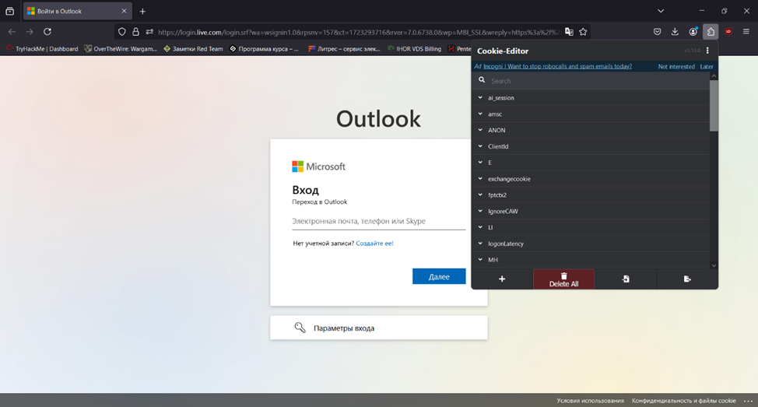Image resolution: width=758 pixels, height=407 pixels.
Task: Click the Cookie-Editor import icon
Action: tap(626, 279)
